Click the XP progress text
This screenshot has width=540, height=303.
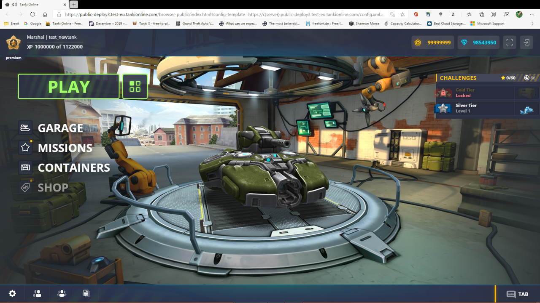(55, 47)
